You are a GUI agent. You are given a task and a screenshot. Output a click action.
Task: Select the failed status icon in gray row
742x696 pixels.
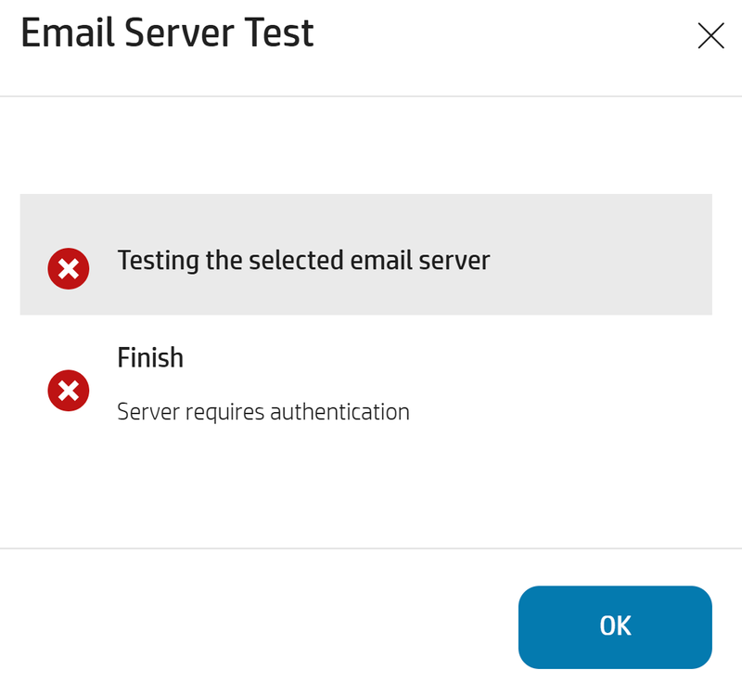point(68,270)
